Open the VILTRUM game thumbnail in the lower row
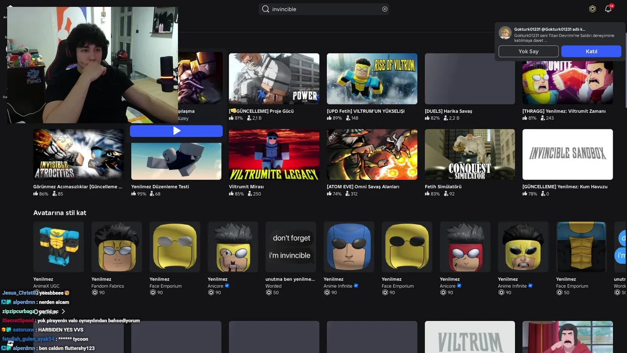Screen dimensions: 627x353 click(x=470, y=337)
